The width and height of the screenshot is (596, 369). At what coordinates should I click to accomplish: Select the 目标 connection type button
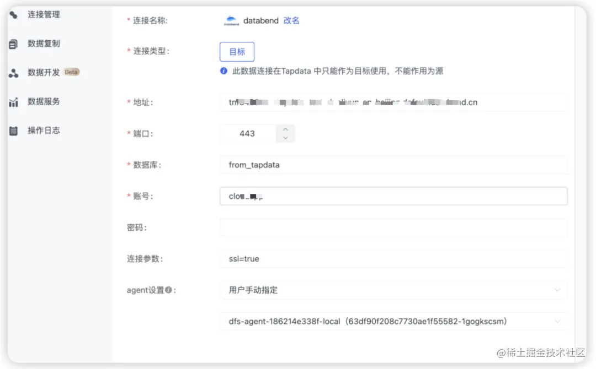[237, 52]
